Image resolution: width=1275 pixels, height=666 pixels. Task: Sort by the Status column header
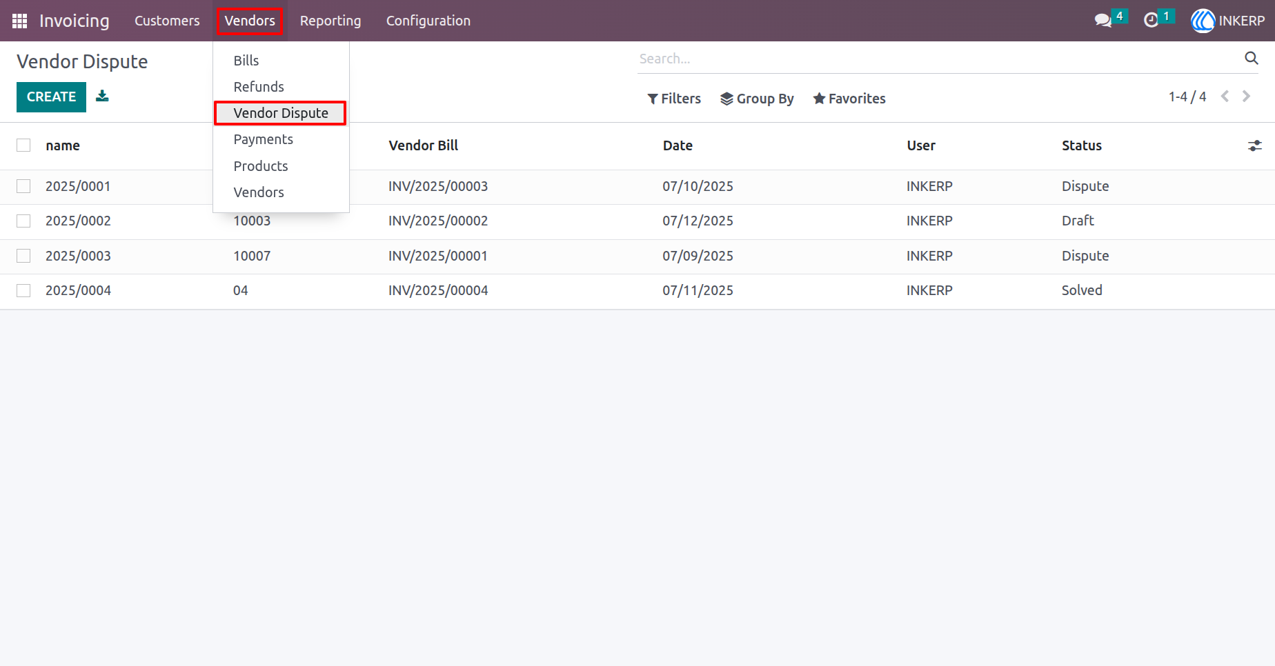coord(1081,145)
